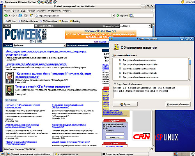Reload the page with the blue refresh icon
Image resolution: width=195 pixels, height=156 pixels.
click(x=20, y=16)
